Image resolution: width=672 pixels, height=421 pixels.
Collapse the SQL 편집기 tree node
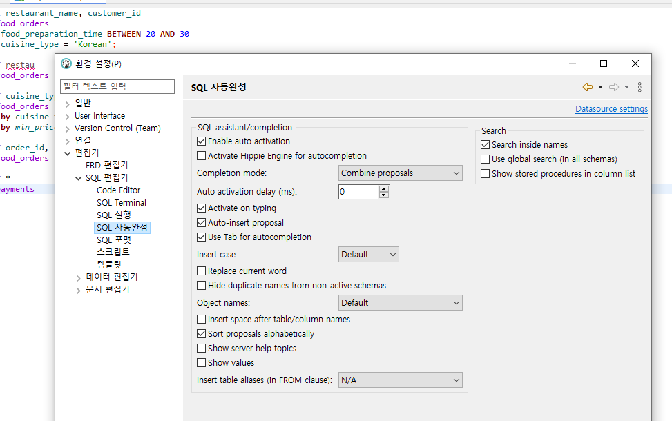coord(79,178)
